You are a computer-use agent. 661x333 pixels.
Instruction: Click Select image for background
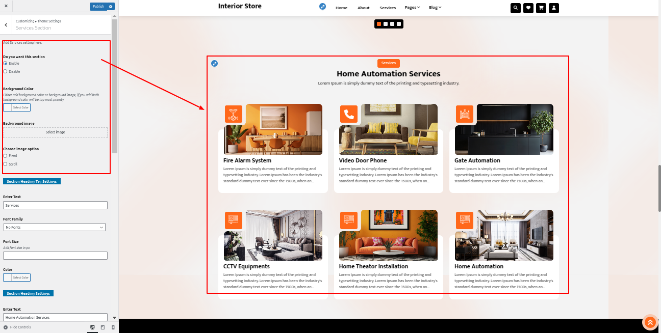tap(55, 132)
